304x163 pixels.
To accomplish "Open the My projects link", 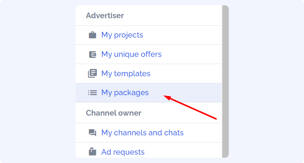I will 122,35.
